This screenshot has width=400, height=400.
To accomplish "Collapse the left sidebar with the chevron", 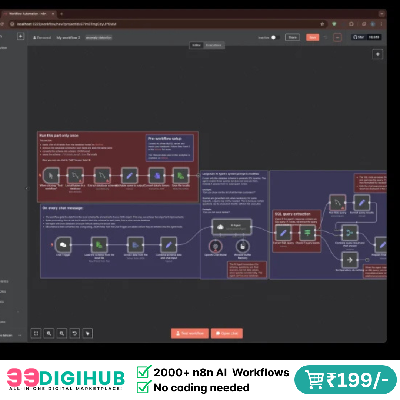I will click(x=27, y=188).
